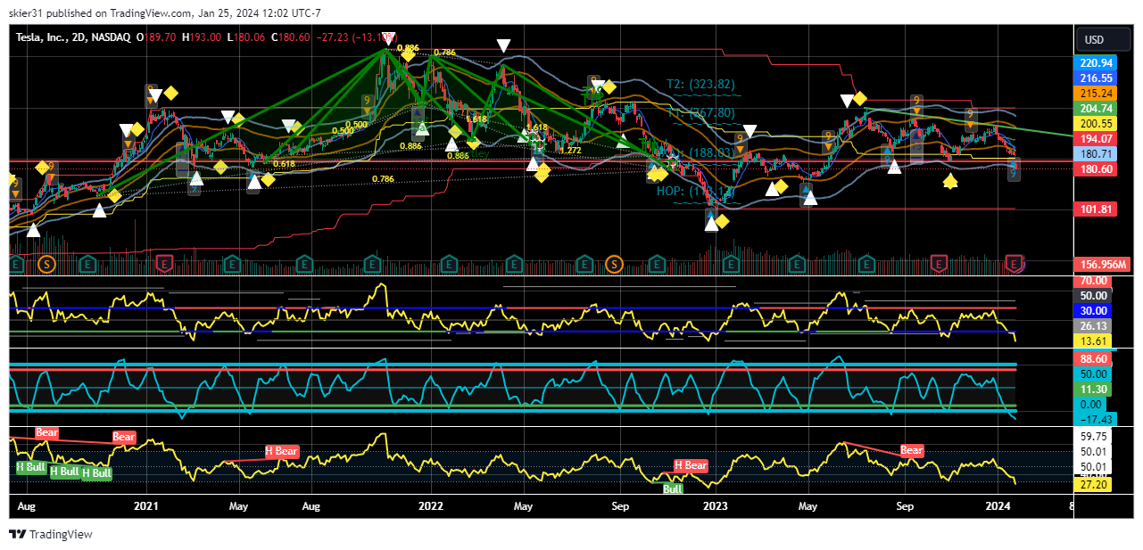The width and height of the screenshot is (1143, 550).
Task: Select the H Bear label above Bull
Action: [690, 465]
